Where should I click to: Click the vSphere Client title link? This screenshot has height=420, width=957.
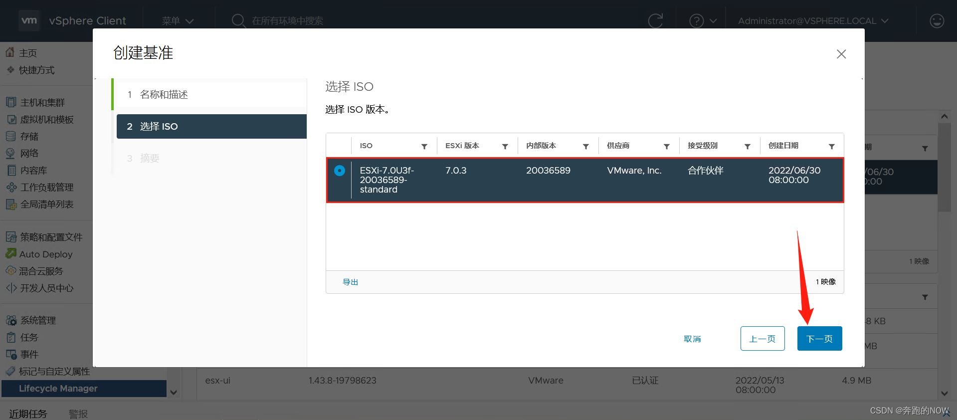87,20
